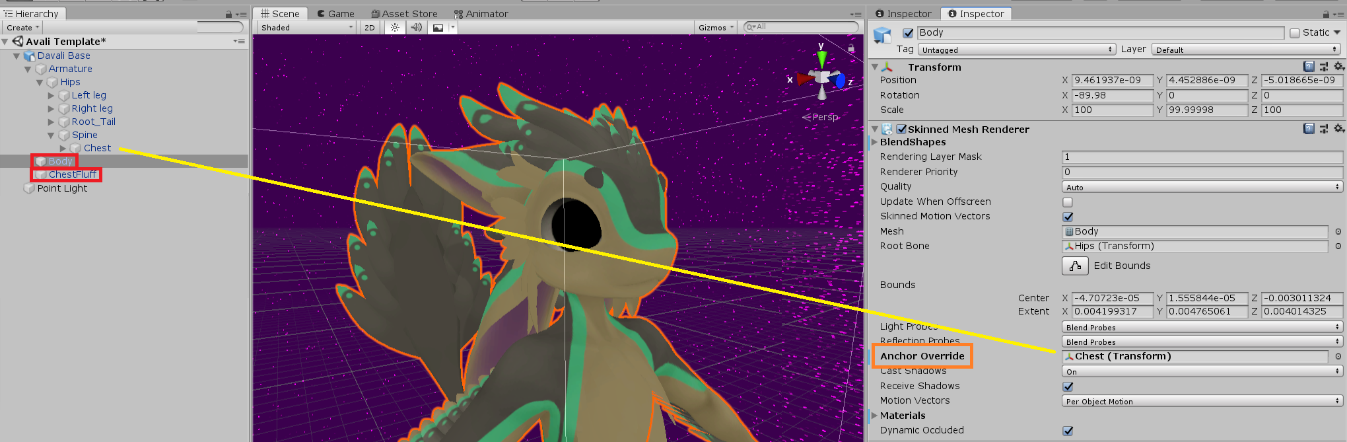Open Skinned Mesh Renderer help reference
Screen dimensions: 1347x442
coord(1309,129)
